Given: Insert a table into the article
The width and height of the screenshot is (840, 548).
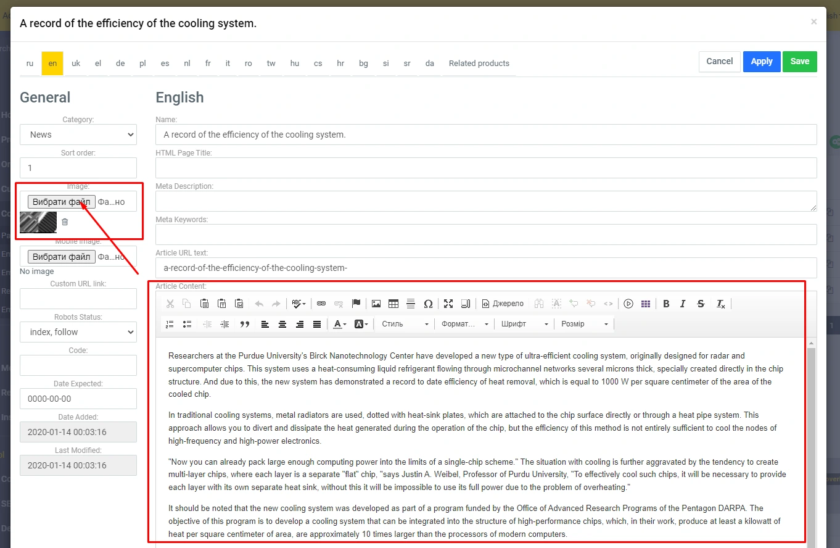Looking at the screenshot, I should 393,304.
